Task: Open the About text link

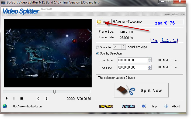Action: click(x=176, y=106)
